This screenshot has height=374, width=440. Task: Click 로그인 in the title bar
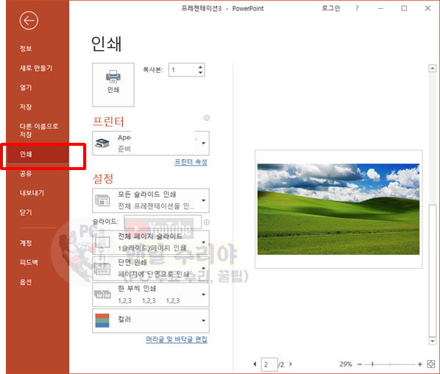[x=331, y=8]
